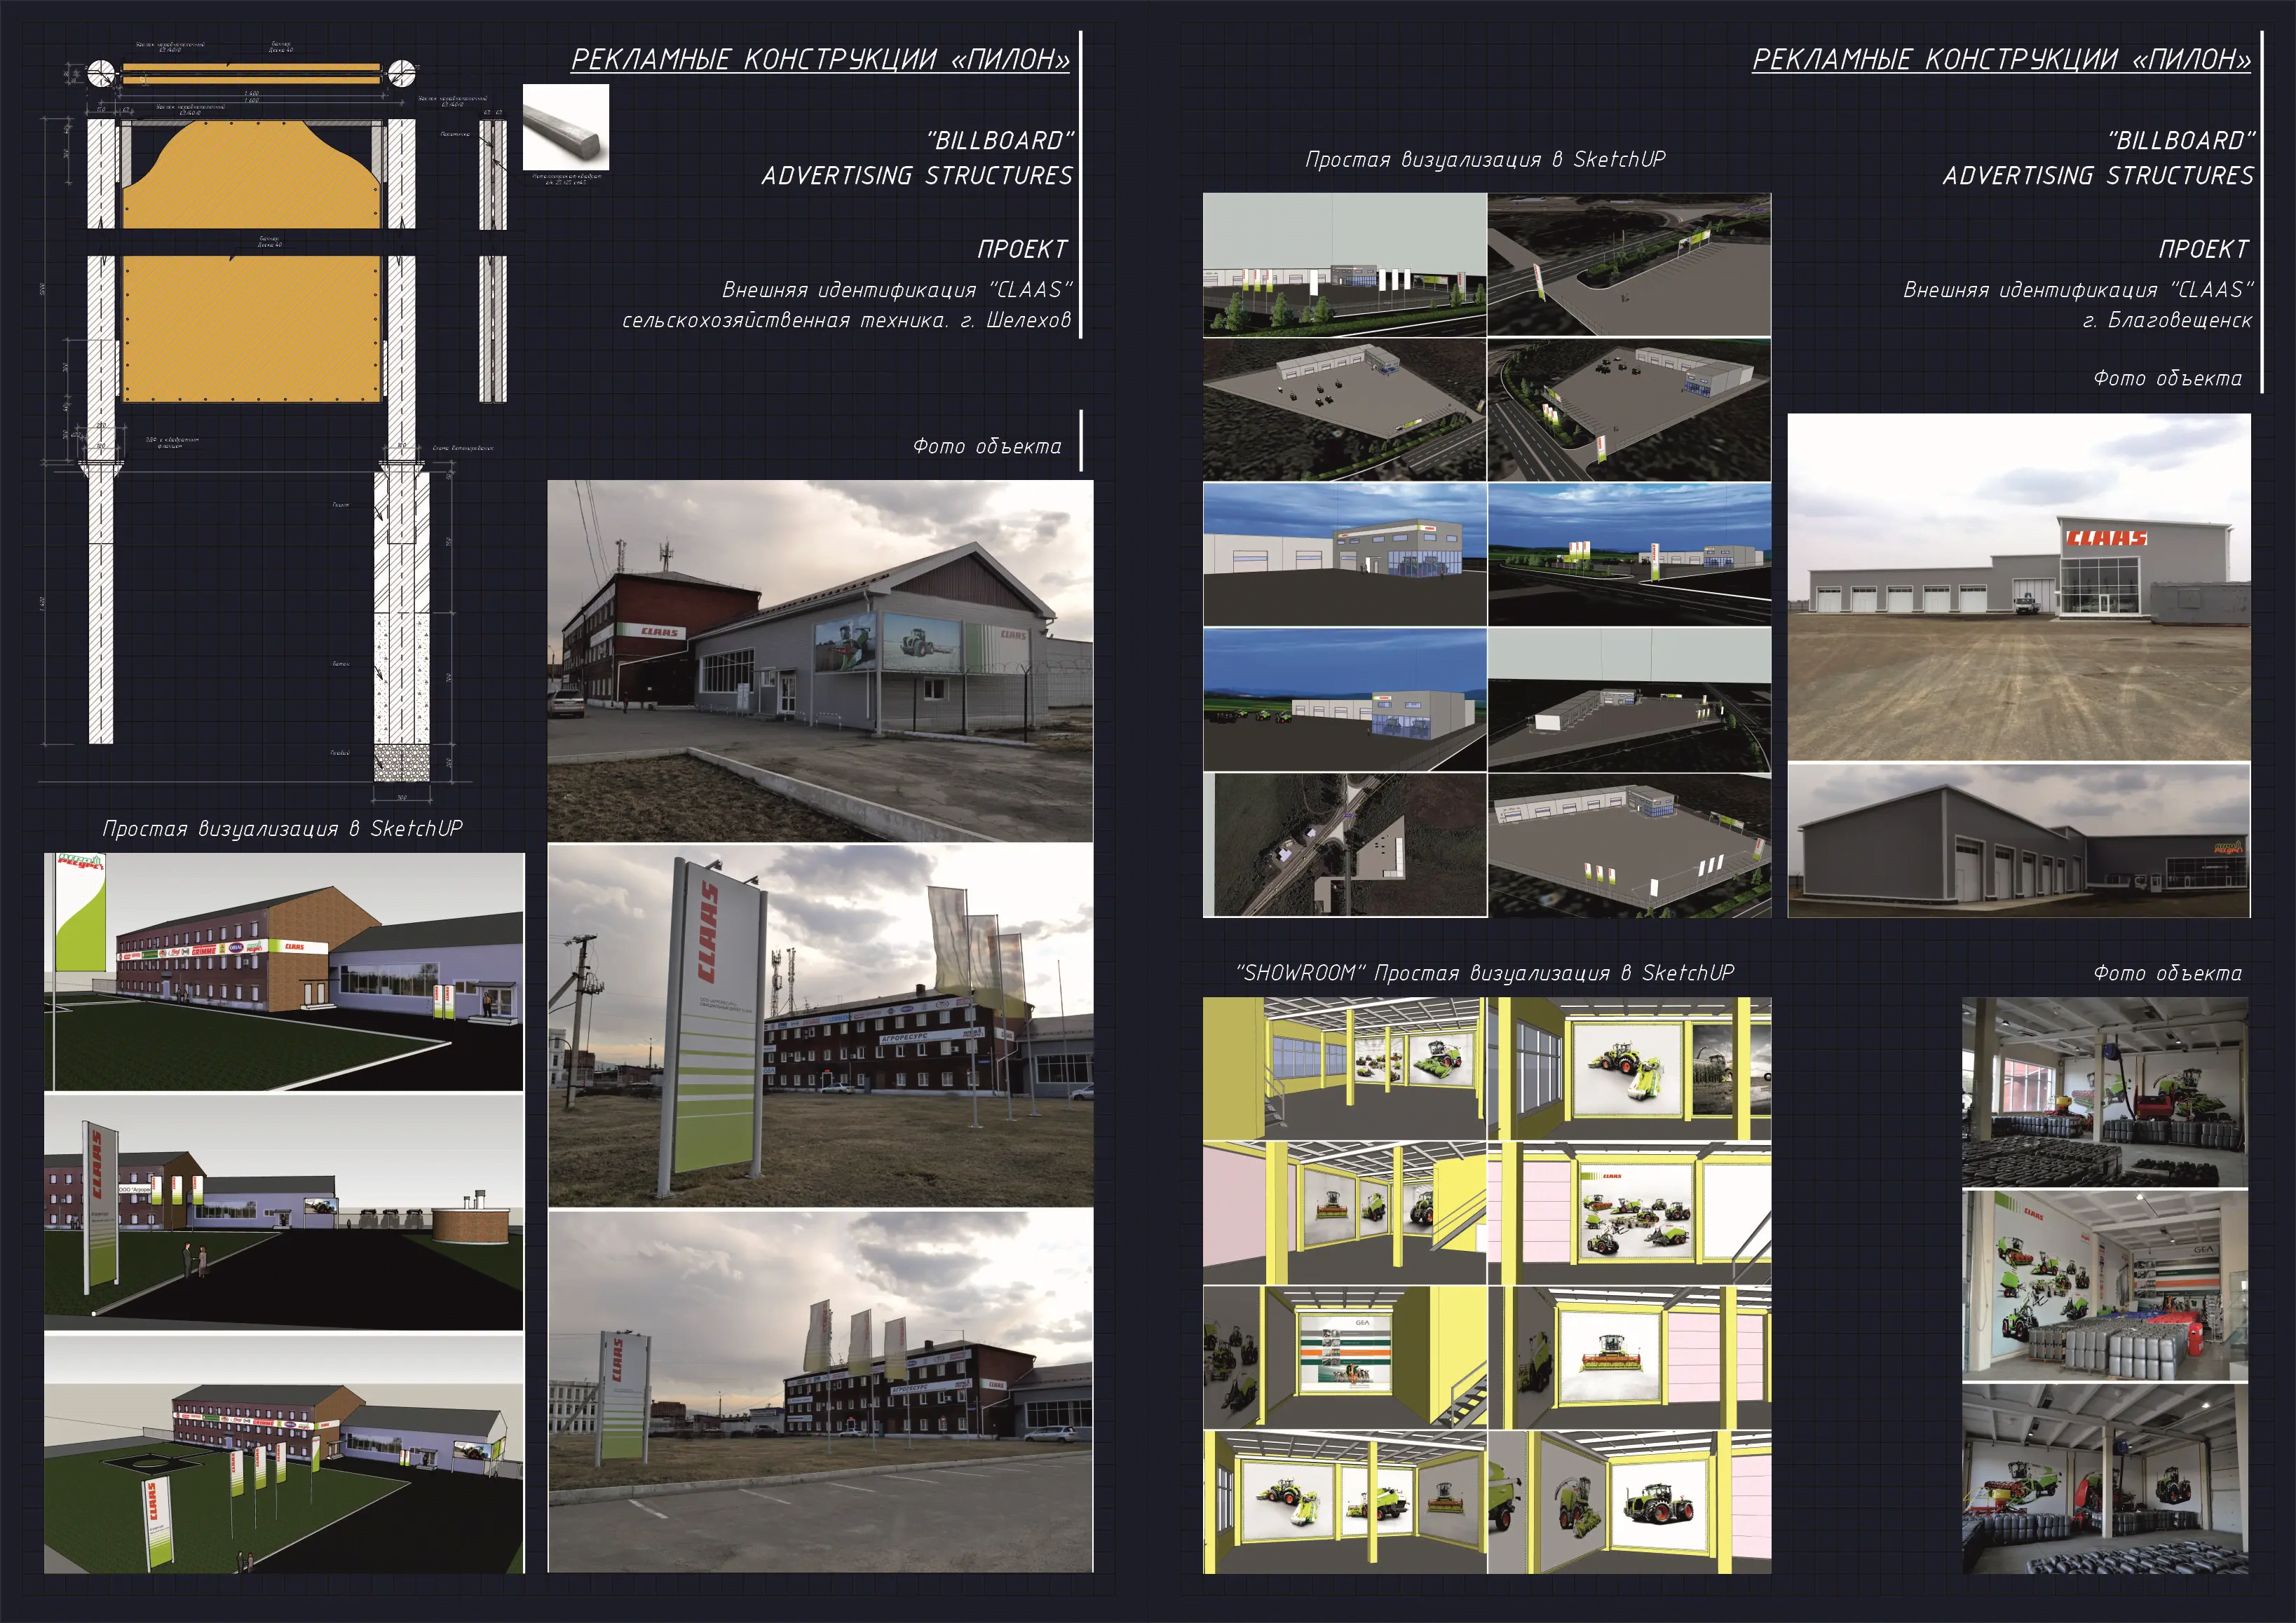
Task: Open blue-sky render with tractors in the field
Action: pyautogui.click(x=1344, y=699)
